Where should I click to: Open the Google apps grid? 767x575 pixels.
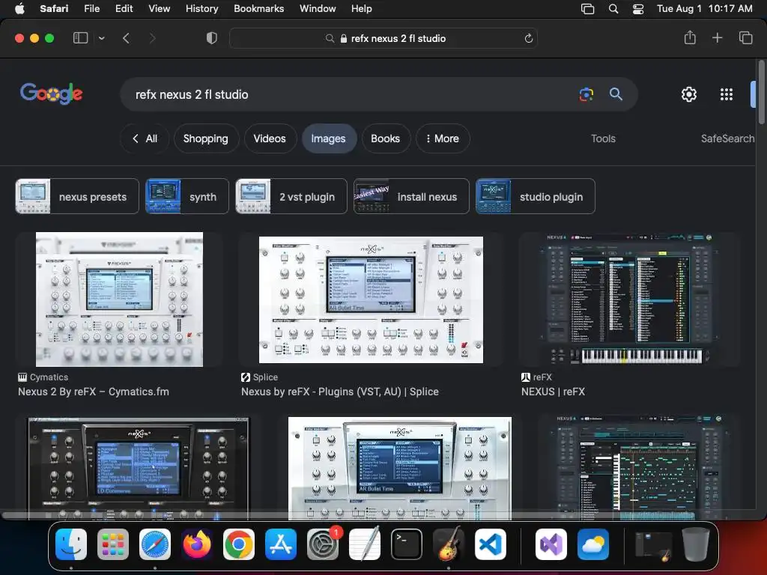point(727,94)
